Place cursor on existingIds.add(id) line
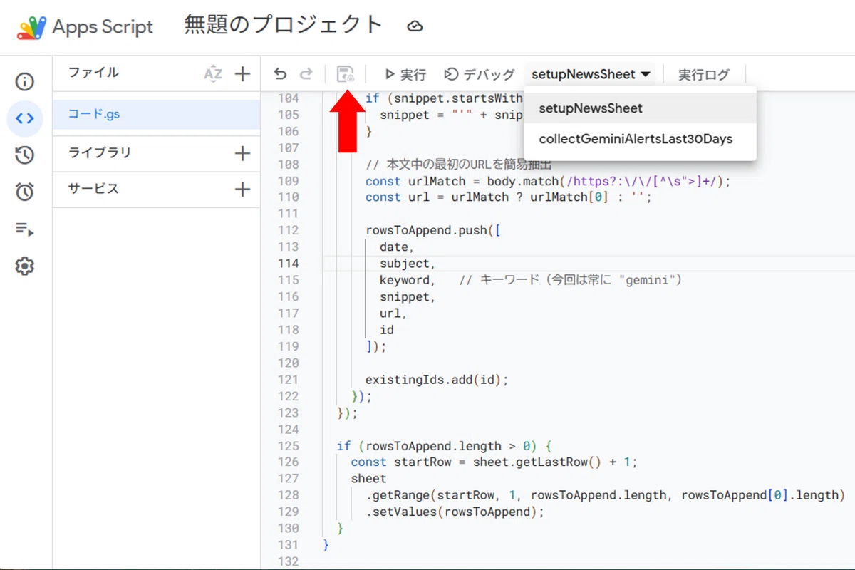This screenshot has height=570, width=855. [437, 380]
